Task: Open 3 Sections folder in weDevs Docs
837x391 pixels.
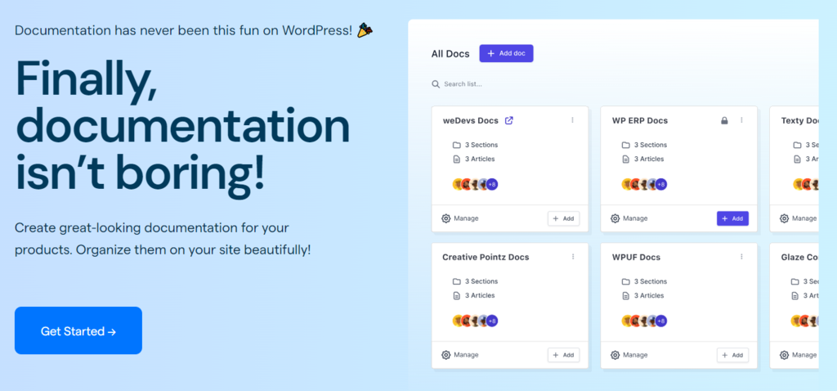Action: click(475, 145)
